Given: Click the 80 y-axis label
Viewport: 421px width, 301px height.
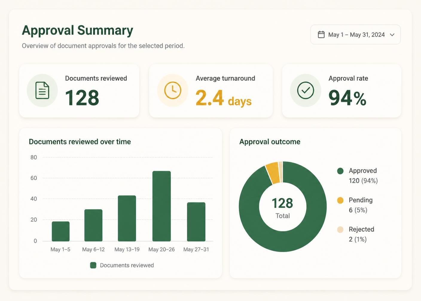Looking at the screenshot, I should click(x=34, y=157).
